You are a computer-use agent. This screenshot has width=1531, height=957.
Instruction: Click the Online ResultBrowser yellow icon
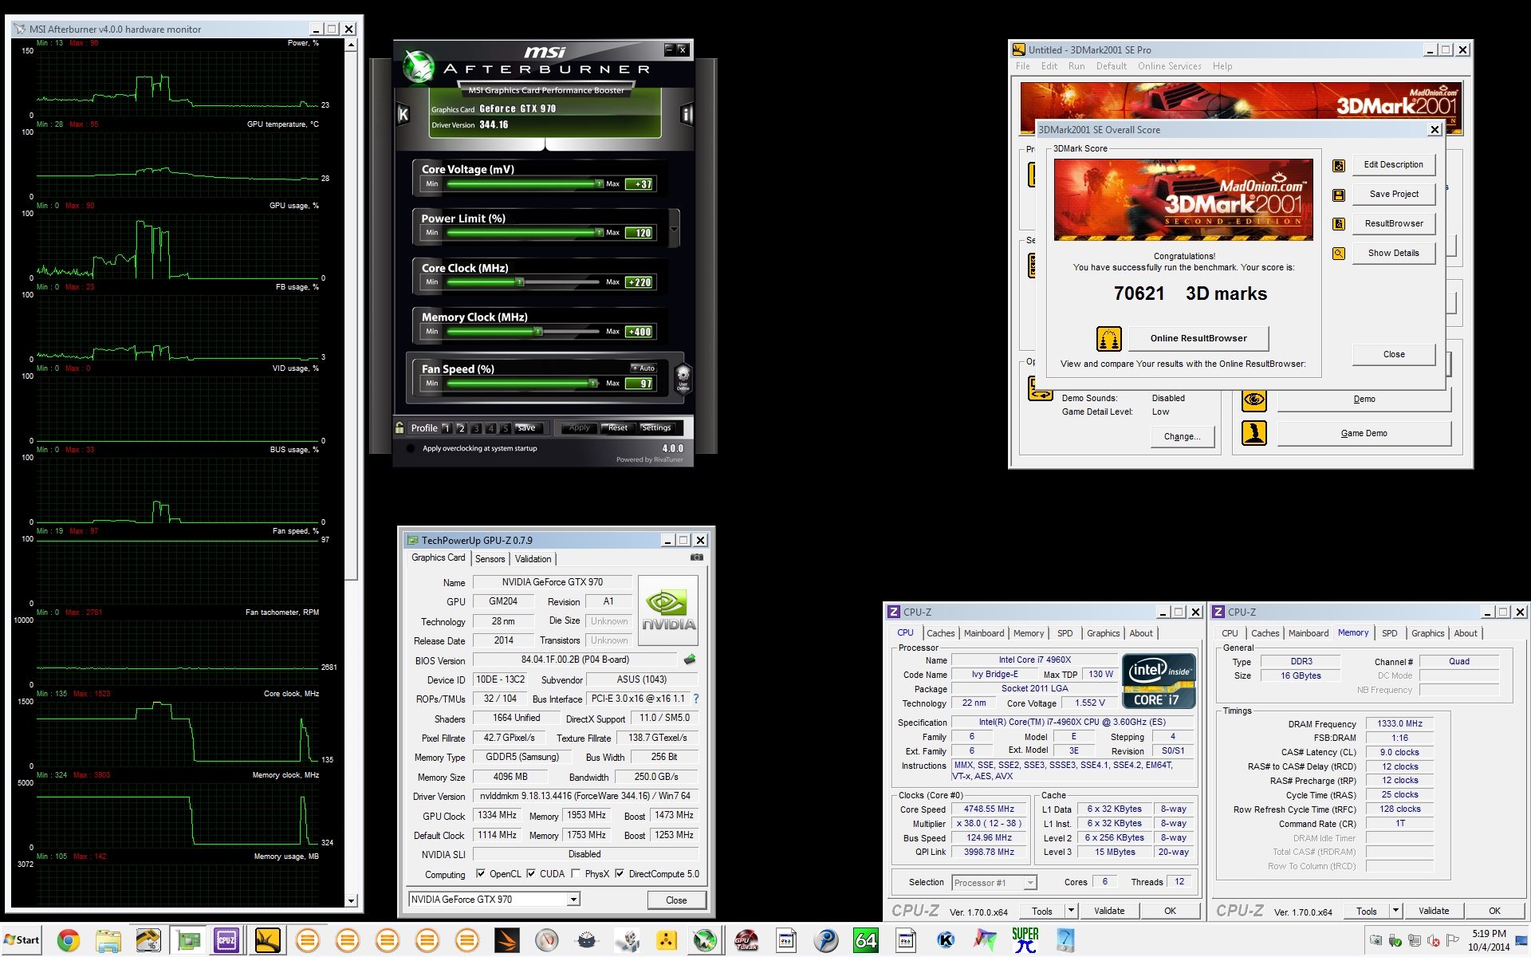[x=1109, y=339]
